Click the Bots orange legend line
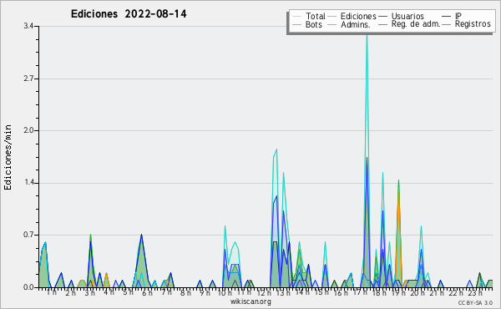This screenshot has height=309, width=501. click(296, 24)
